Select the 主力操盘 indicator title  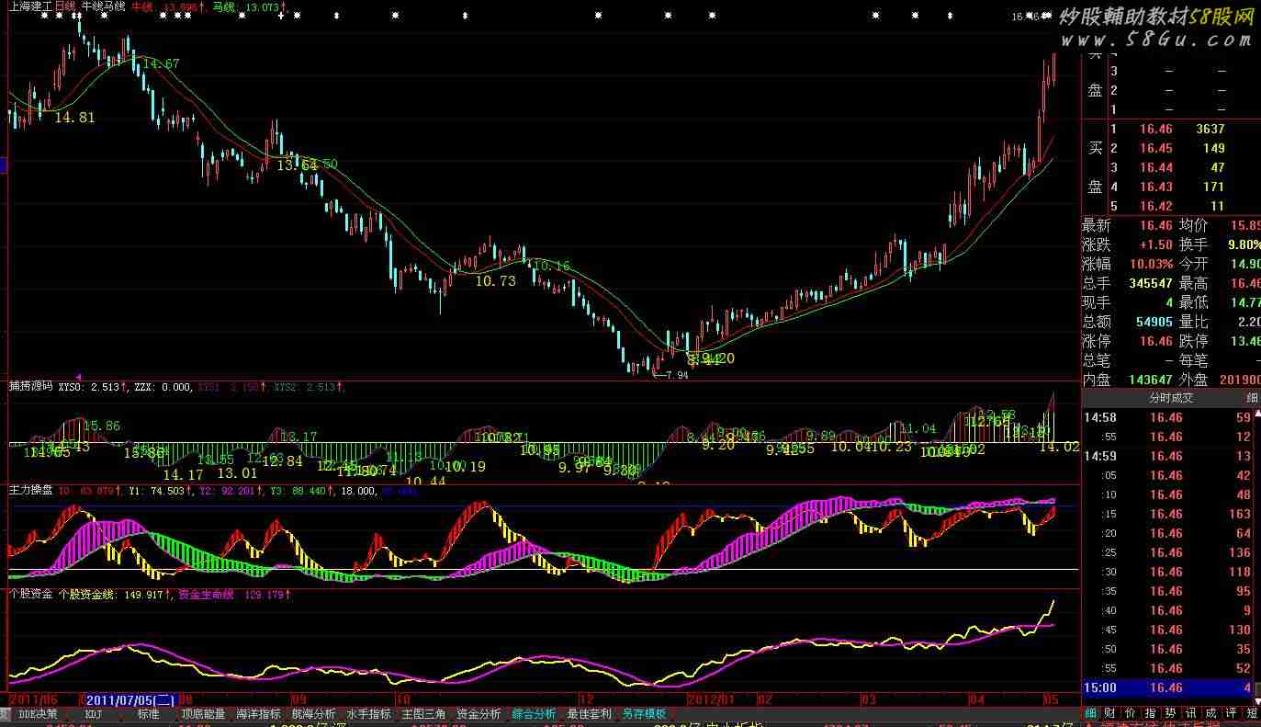(30, 491)
